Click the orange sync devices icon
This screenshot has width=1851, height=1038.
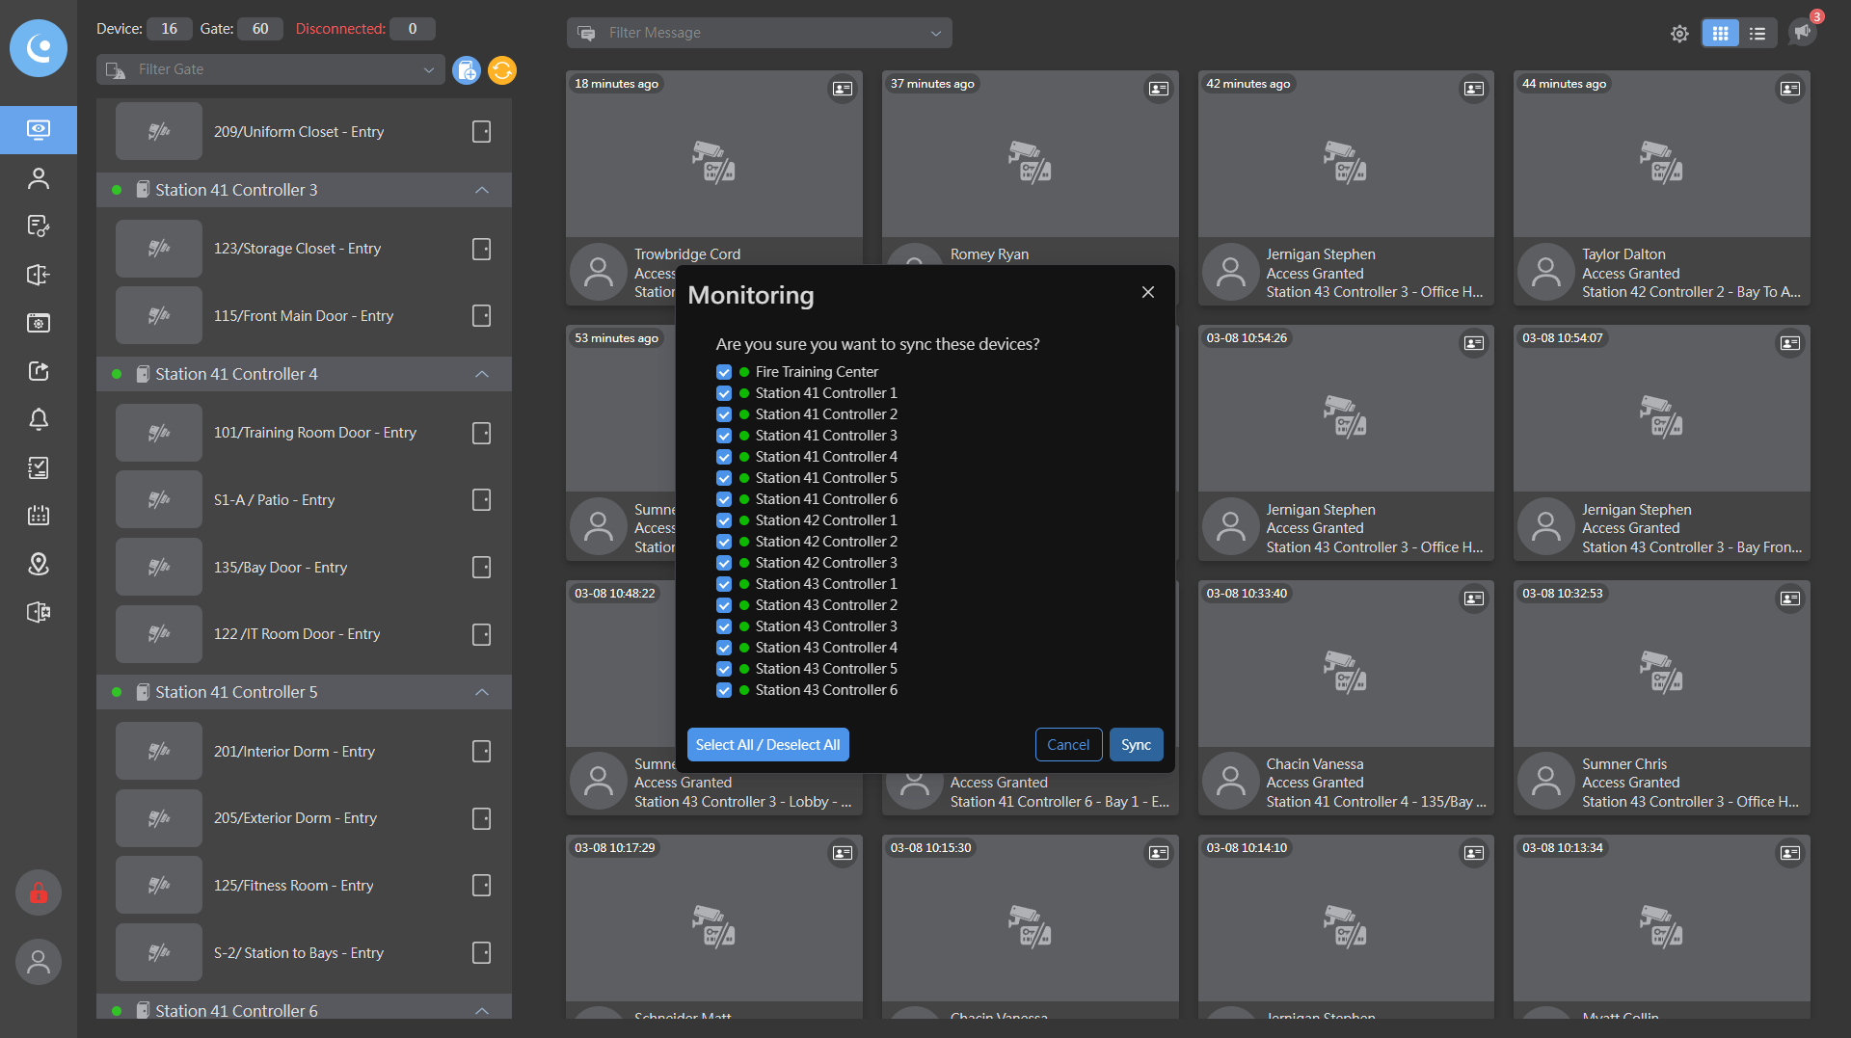(501, 70)
